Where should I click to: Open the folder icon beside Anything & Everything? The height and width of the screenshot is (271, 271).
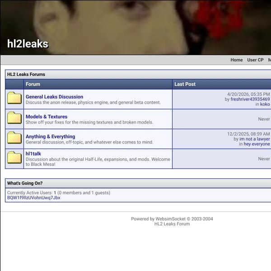pyautogui.click(x=14, y=138)
